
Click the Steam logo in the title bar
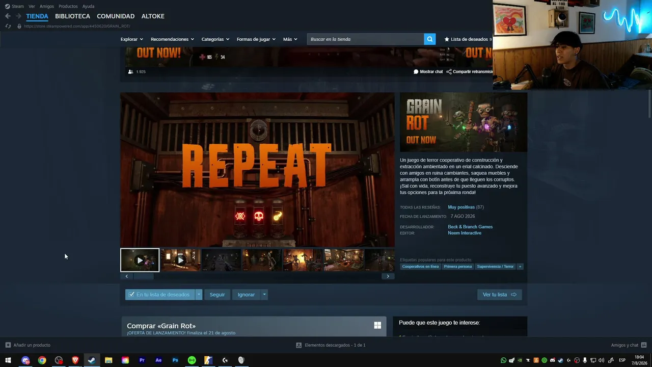click(8, 6)
